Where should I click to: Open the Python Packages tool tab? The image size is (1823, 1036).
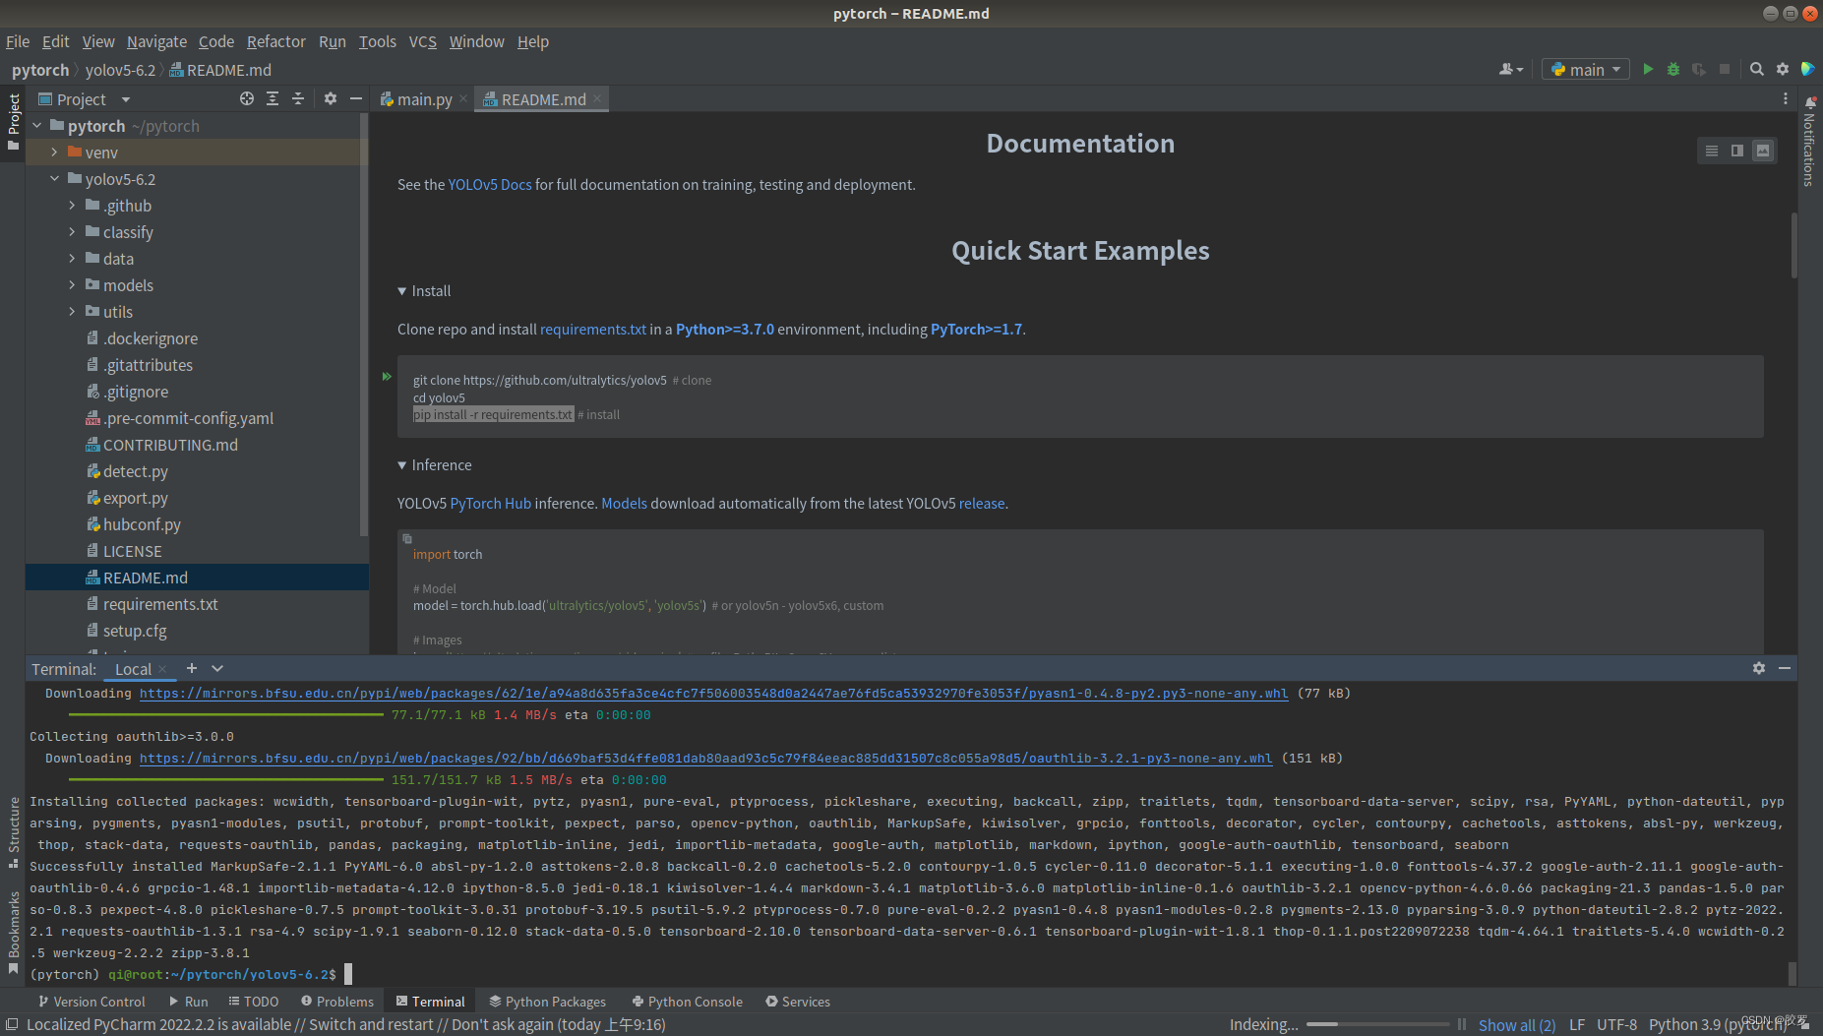coord(548,1002)
